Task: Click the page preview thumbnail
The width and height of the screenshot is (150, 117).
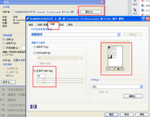Action: [x=115, y=56]
